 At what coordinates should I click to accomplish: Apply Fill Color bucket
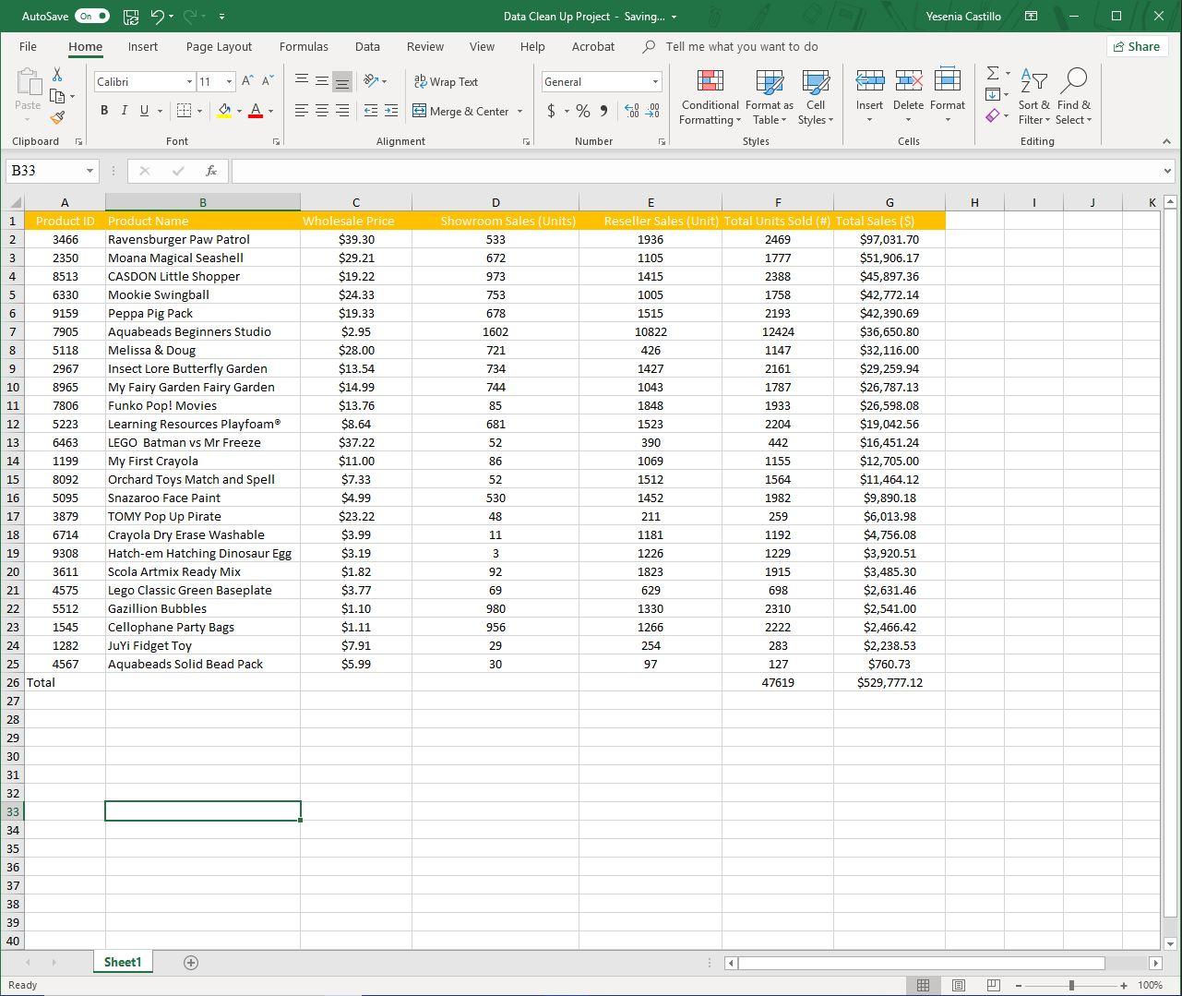pyautogui.click(x=224, y=111)
